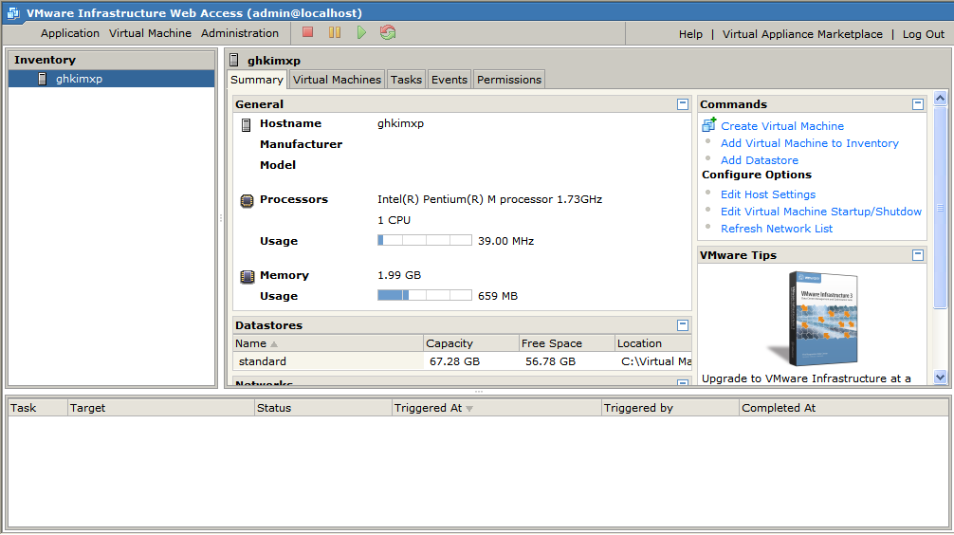Screen dimensions: 954x535
Task: Click the Help link
Action: [690, 34]
